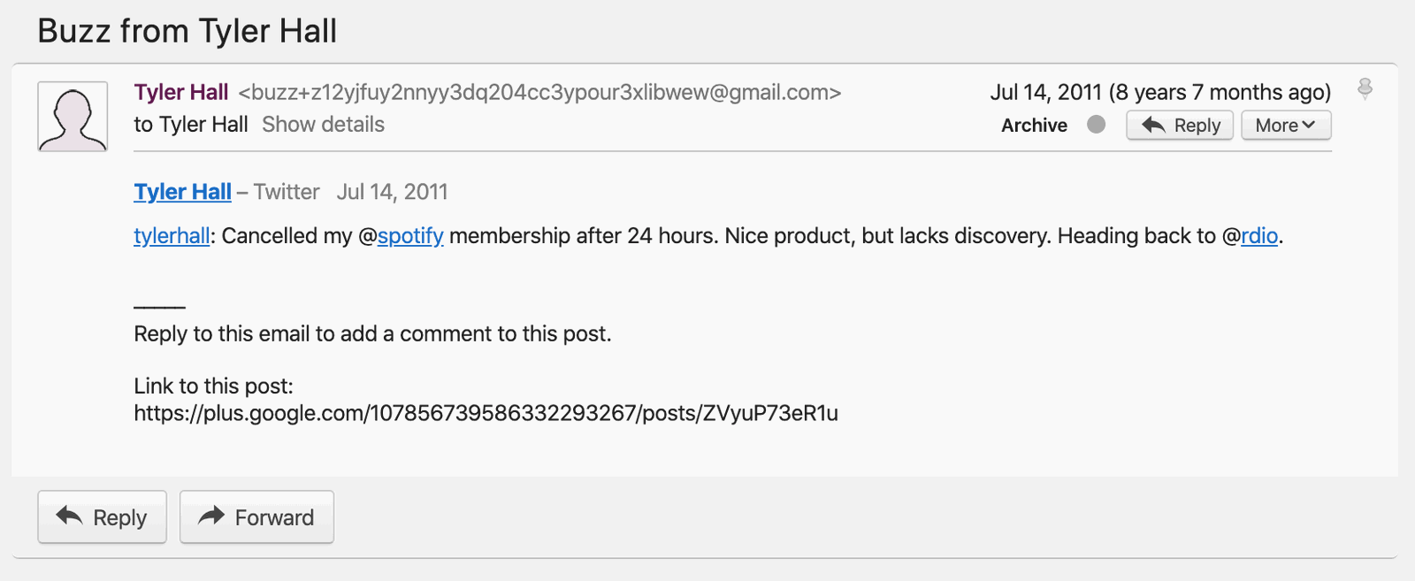Click the purple Tyler Hall sender name
Screen dimensions: 1415x581
[181, 92]
